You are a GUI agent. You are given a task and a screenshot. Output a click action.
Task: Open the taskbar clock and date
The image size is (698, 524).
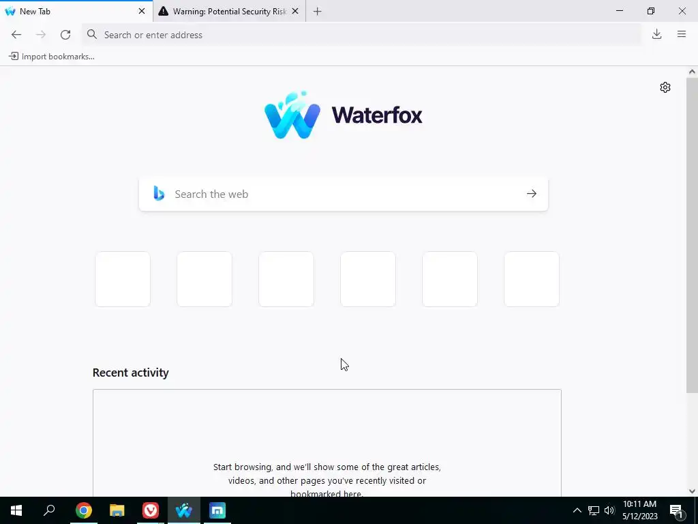tap(639, 510)
